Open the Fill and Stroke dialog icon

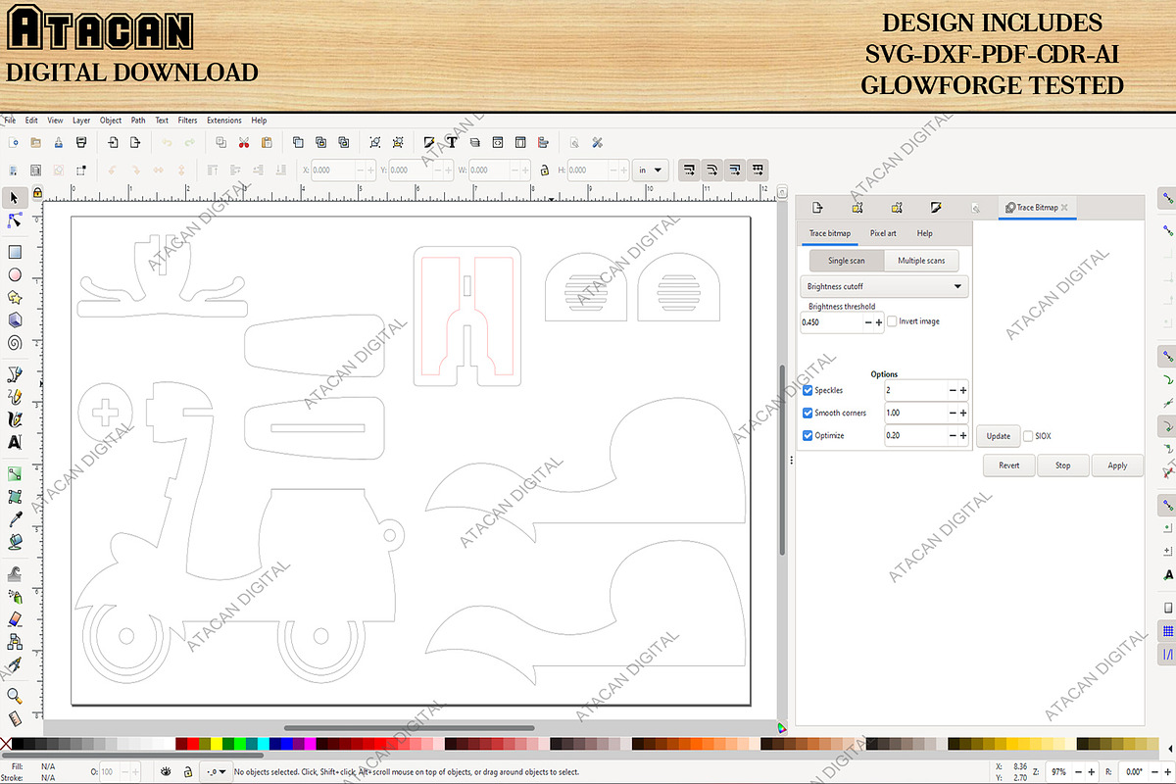tap(429, 143)
